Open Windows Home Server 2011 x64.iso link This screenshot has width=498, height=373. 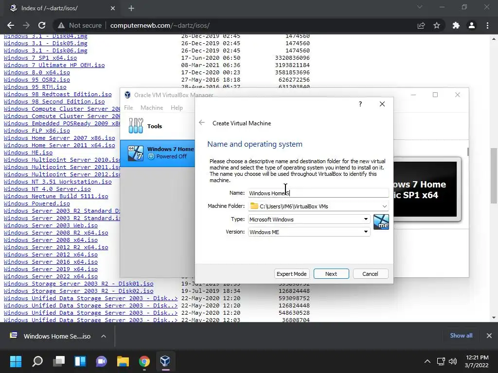pos(59,145)
